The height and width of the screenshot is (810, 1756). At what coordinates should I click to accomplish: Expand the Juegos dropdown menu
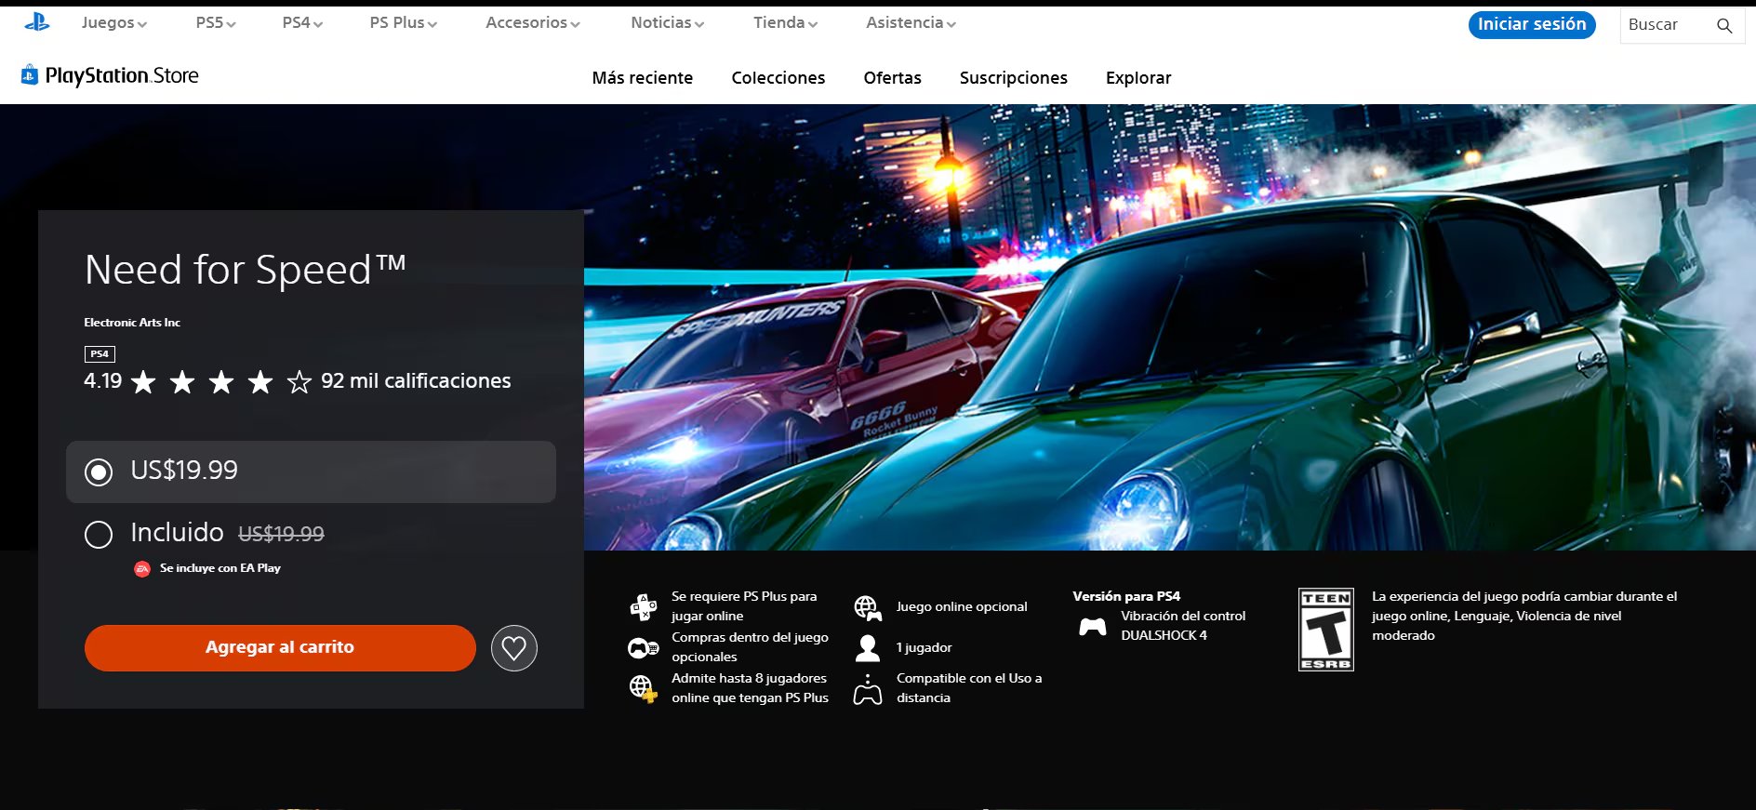coord(114,22)
